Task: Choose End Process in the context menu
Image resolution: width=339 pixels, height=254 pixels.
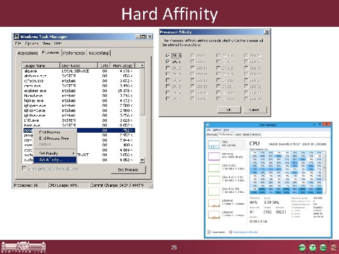Action: pos(55,132)
